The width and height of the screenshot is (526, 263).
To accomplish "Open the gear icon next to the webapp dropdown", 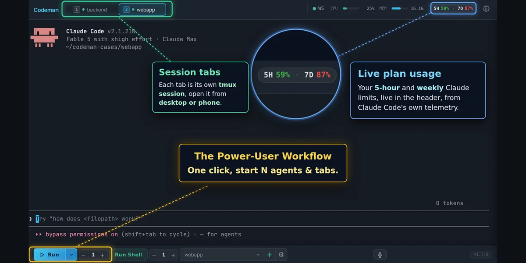I will [281, 255].
